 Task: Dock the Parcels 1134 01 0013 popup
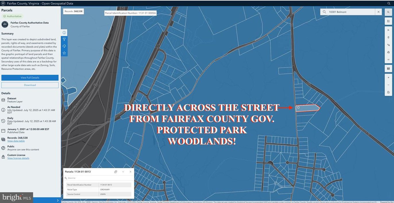[x=115, y=172]
